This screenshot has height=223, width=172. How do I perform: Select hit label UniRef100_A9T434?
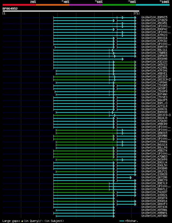point(155,207)
